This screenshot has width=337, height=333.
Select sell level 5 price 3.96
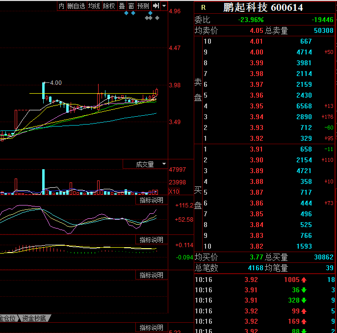pos(257,95)
